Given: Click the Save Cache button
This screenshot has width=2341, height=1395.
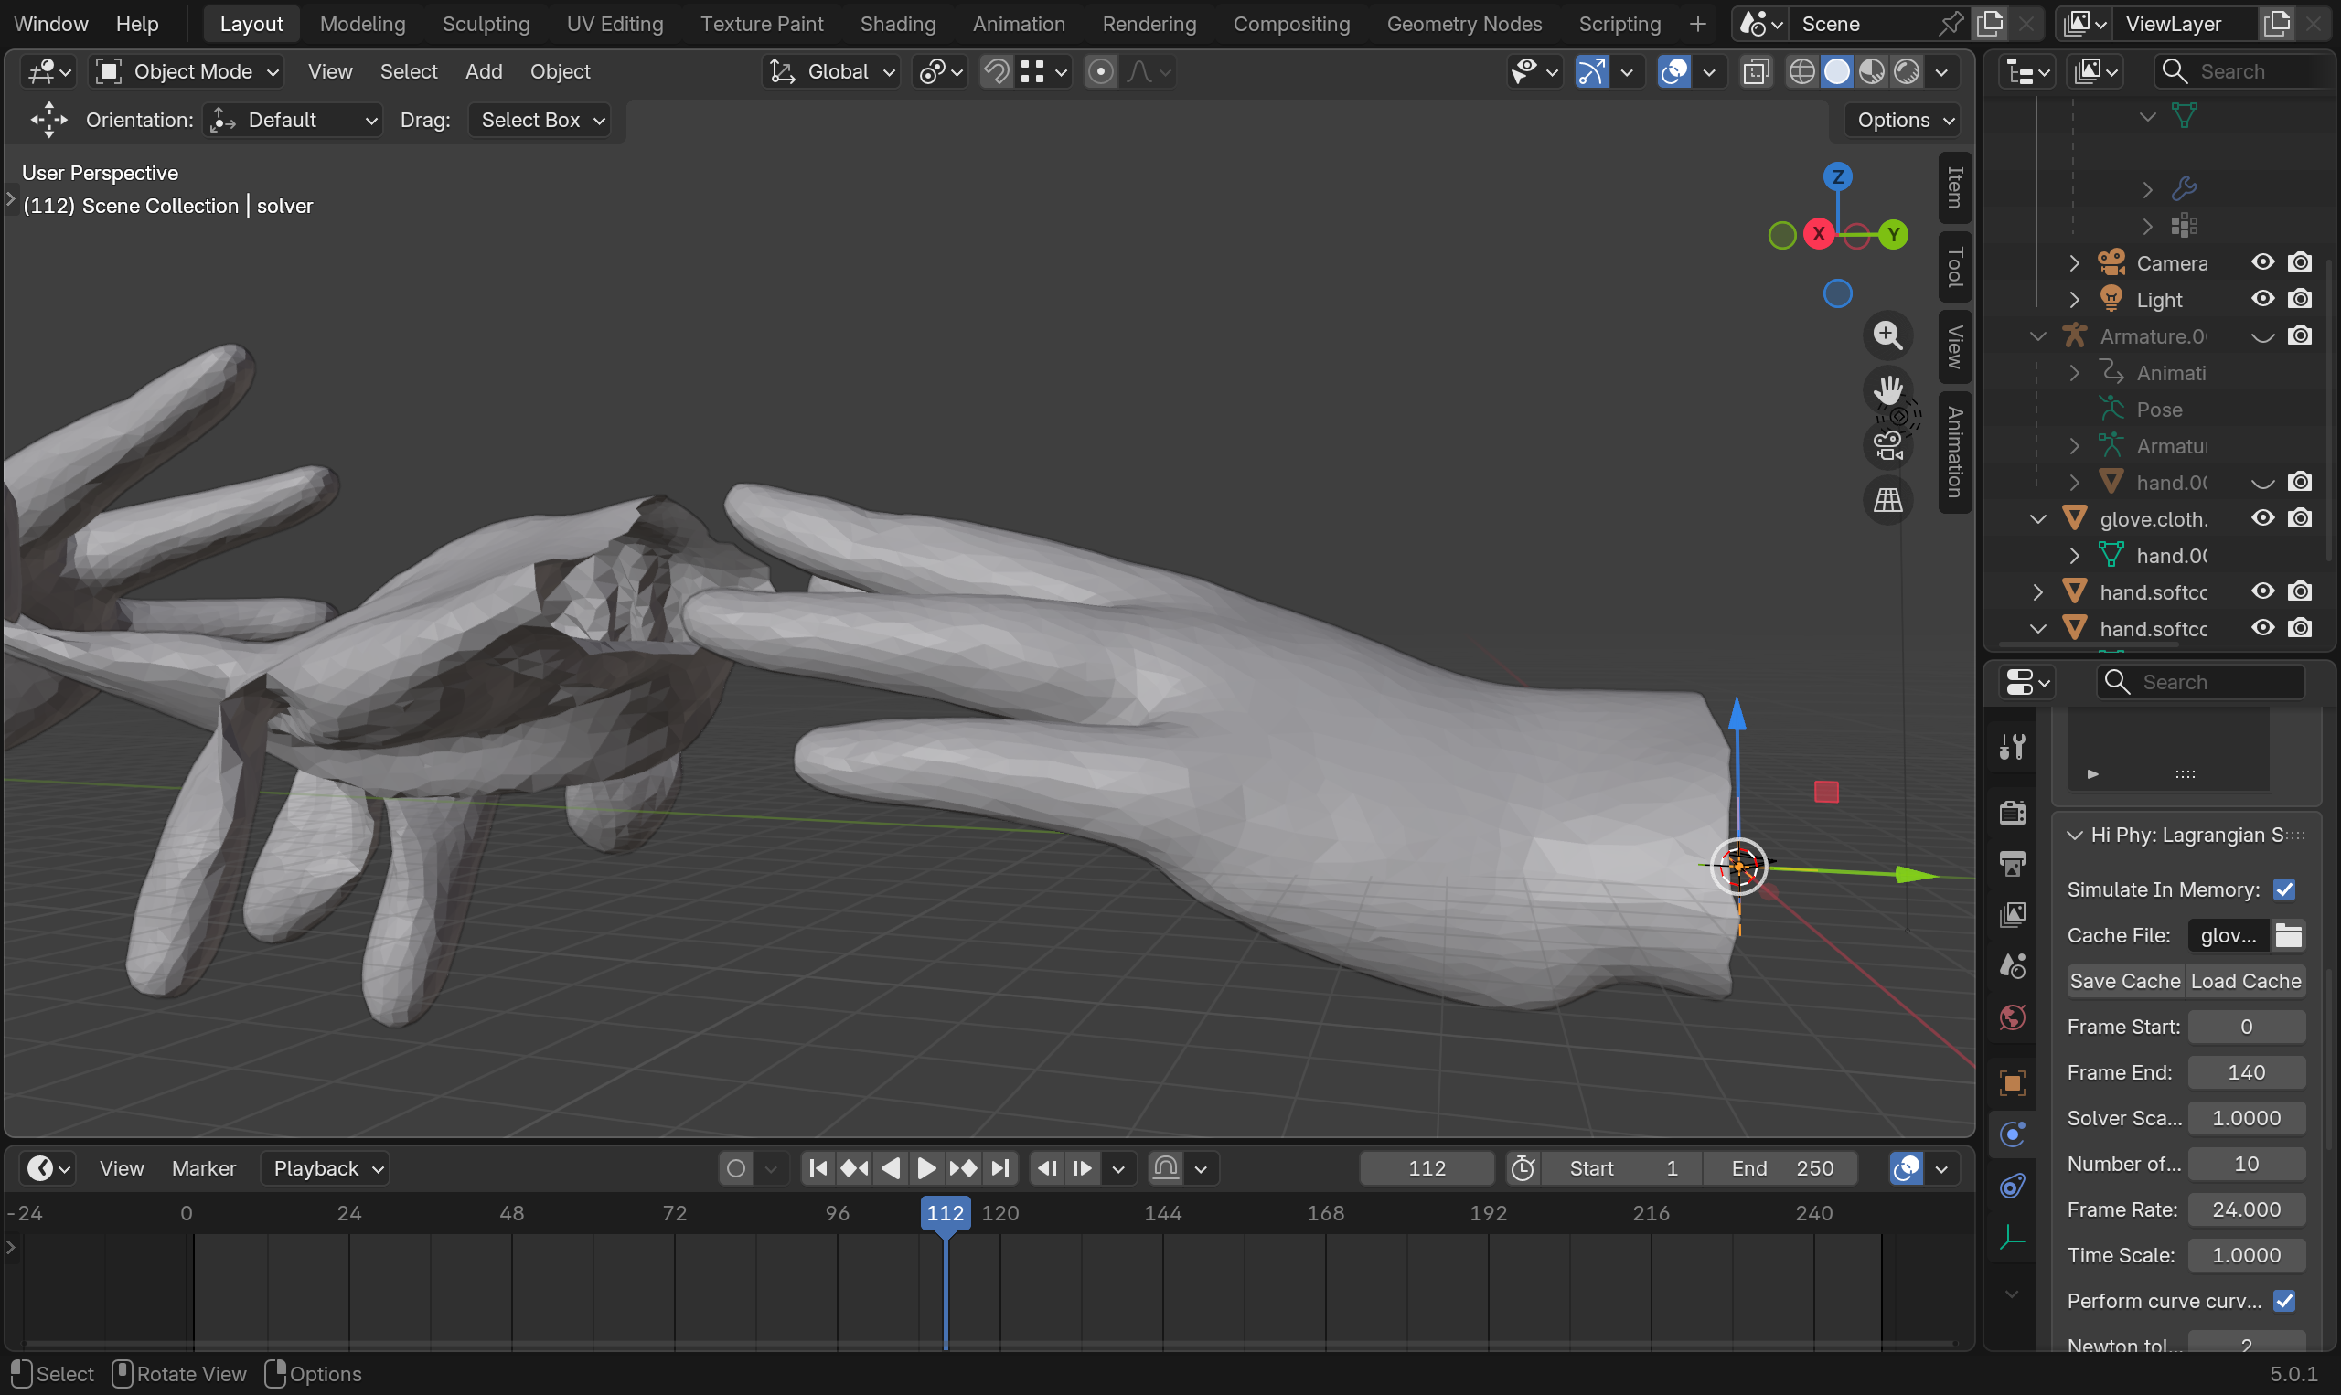Looking at the screenshot, I should tap(2125, 981).
